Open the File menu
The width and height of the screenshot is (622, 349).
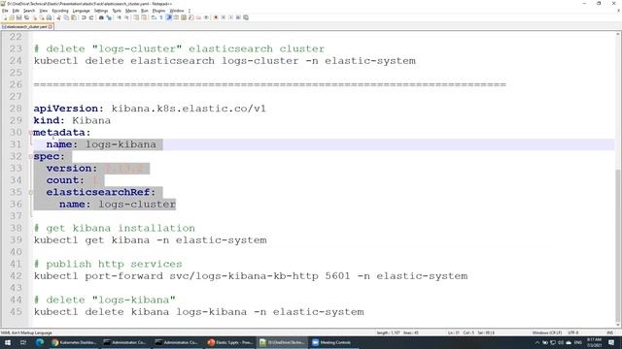pyautogui.click(x=5, y=11)
